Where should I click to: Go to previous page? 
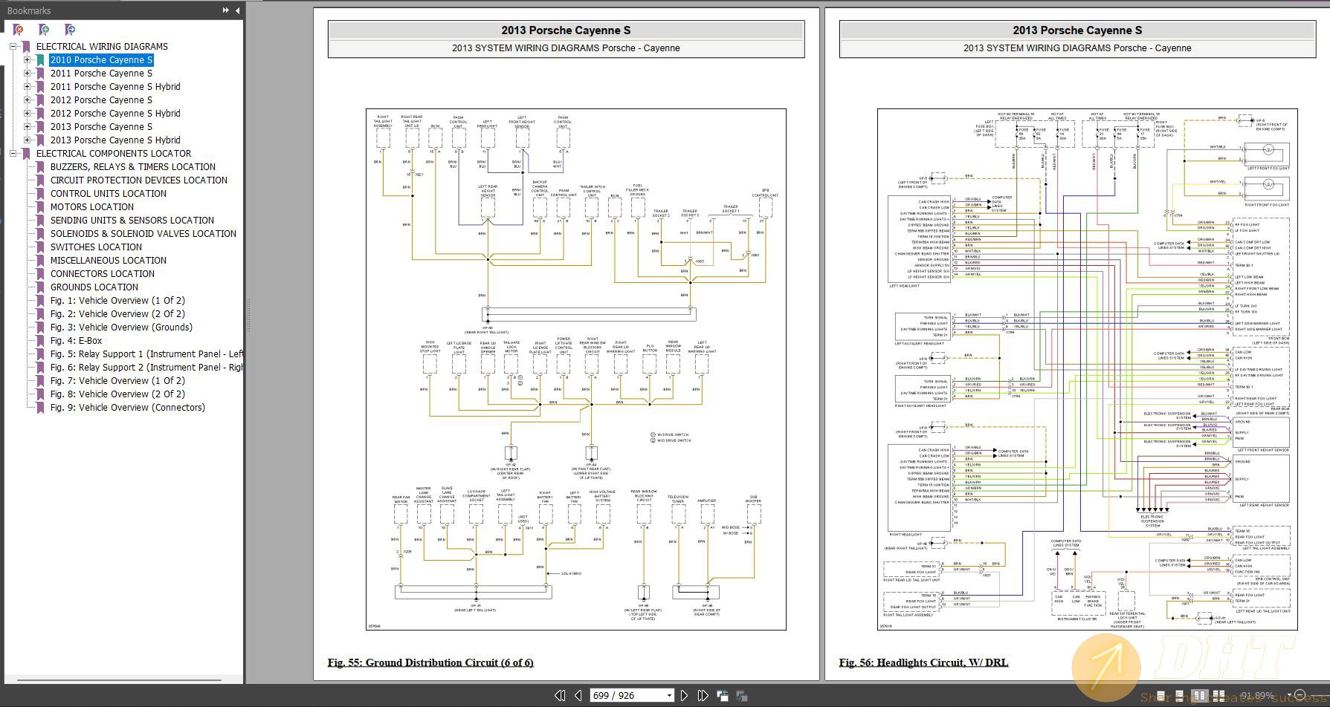coord(578,696)
